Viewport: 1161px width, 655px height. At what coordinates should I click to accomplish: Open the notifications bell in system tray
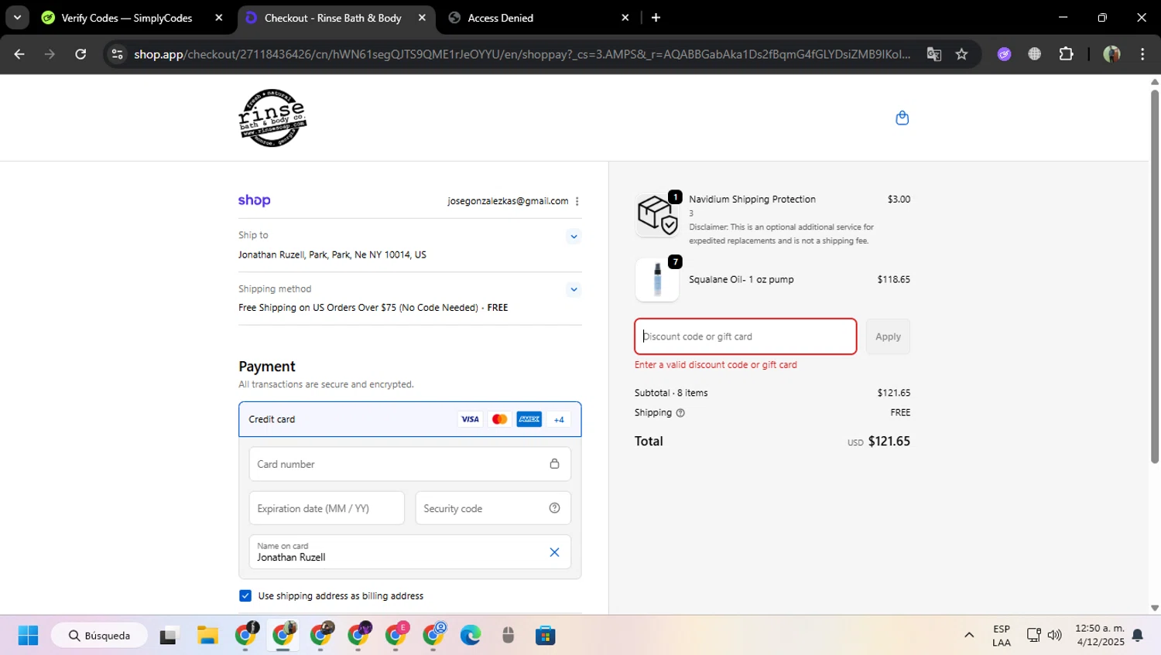coord(1137,636)
